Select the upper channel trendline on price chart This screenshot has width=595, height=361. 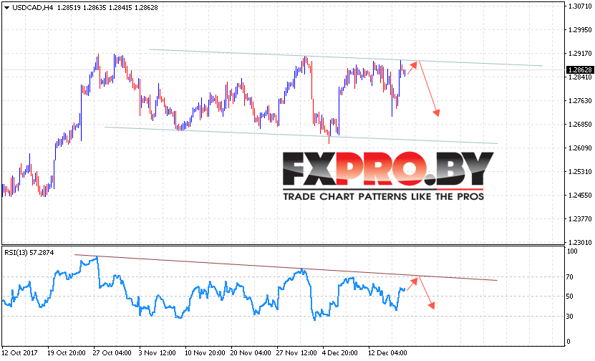(x=346, y=57)
